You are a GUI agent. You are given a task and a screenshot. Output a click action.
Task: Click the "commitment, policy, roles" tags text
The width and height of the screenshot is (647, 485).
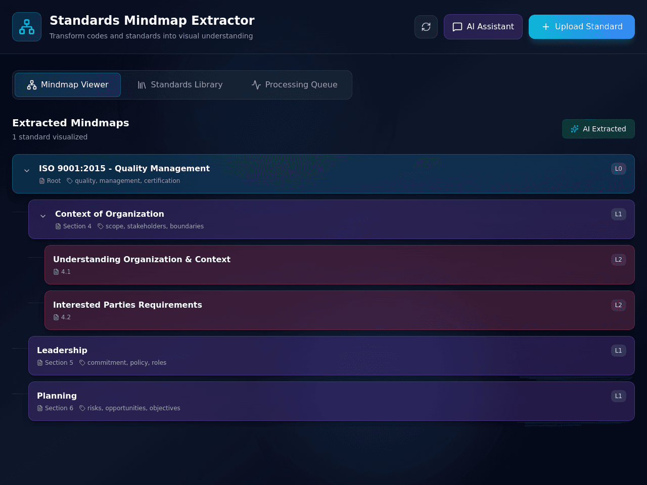127,363
